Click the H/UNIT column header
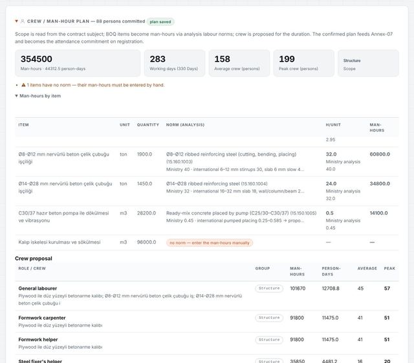This screenshot has width=414, height=363. pyautogui.click(x=333, y=124)
